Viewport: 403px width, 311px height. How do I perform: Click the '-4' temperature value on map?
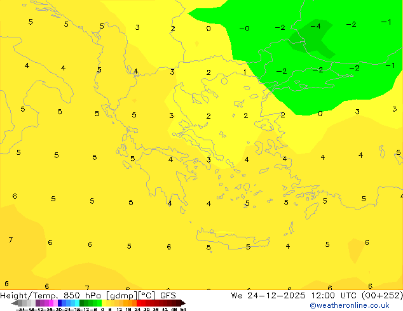(x=315, y=26)
